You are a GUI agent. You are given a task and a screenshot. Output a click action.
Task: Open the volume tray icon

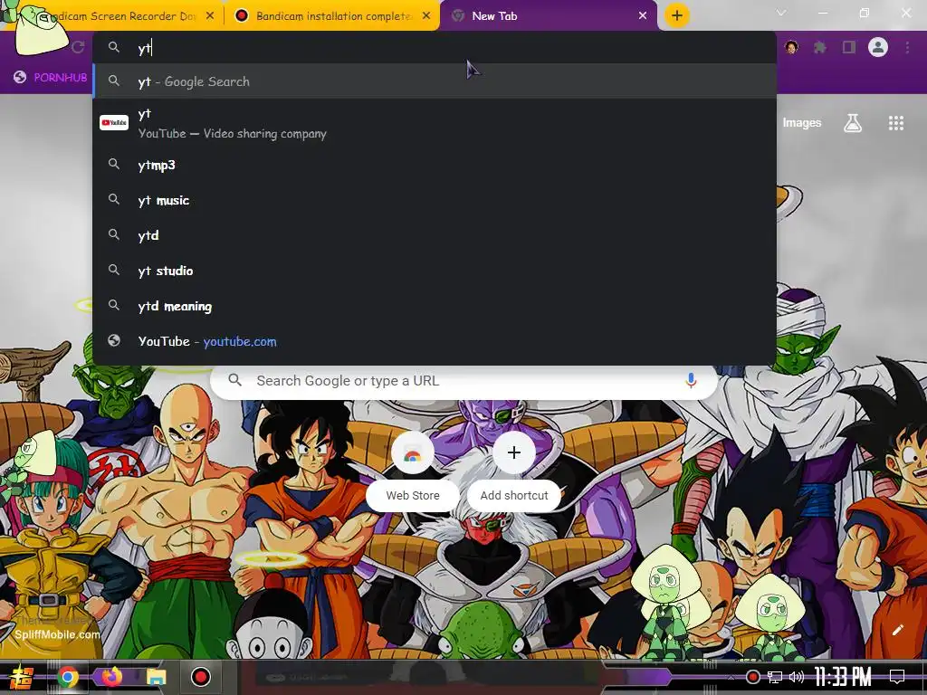[x=797, y=677]
